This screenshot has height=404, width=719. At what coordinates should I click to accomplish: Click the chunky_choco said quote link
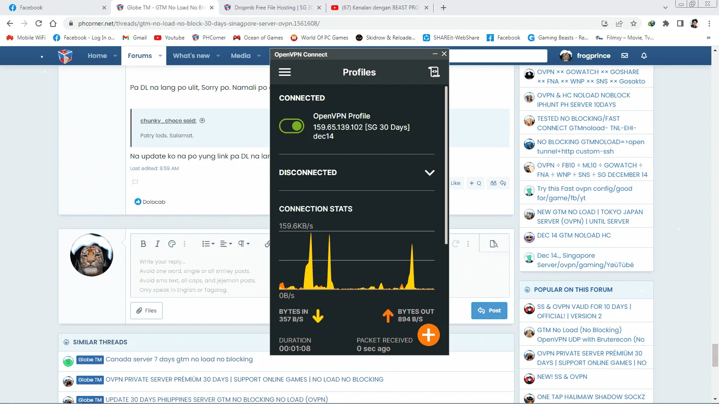(x=168, y=121)
